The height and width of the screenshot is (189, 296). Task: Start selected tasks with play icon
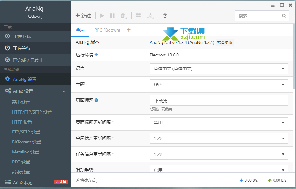coord(102,16)
